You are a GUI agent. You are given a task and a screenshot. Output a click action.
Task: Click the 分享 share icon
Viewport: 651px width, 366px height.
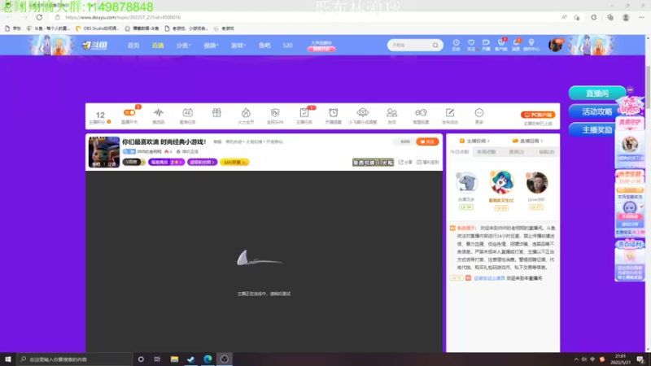(x=405, y=162)
